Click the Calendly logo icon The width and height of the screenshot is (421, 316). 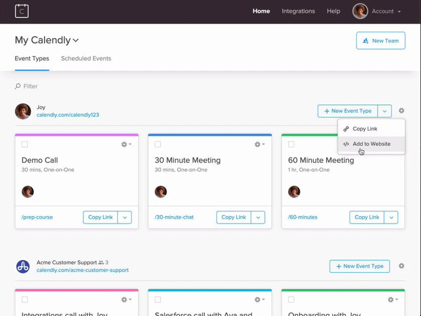22,11
